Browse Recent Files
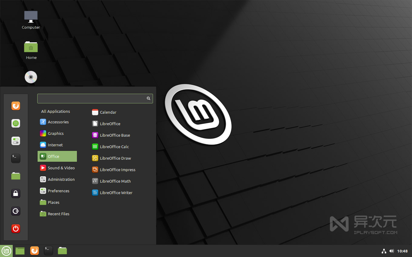412x257 pixels. click(x=58, y=214)
